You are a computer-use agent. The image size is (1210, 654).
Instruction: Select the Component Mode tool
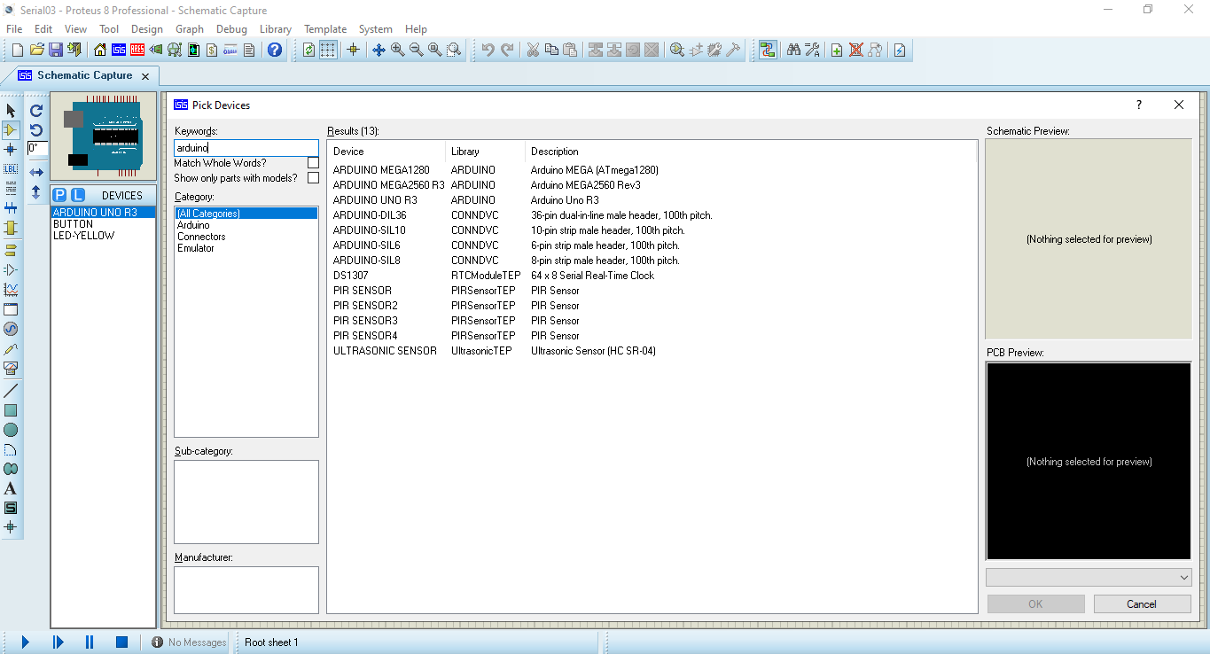(11, 129)
